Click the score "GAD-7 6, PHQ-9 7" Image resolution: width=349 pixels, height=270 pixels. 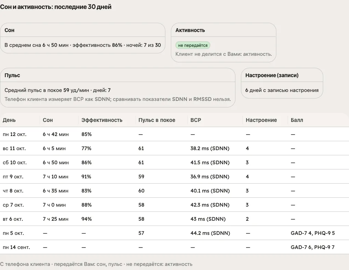(313, 247)
